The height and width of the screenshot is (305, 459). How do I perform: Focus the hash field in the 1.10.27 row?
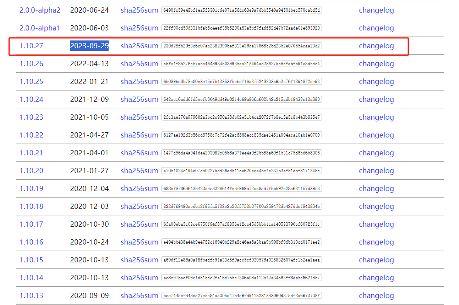pos(242,46)
